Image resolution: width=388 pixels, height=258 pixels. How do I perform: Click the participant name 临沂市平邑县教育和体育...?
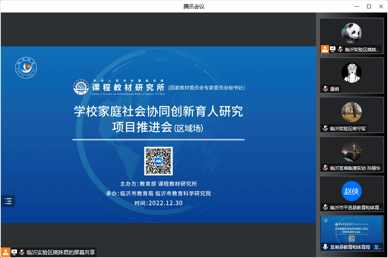pyautogui.click(x=356, y=208)
